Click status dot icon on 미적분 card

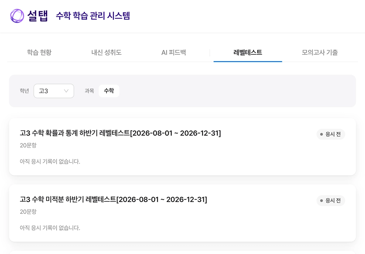click(x=321, y=201)
